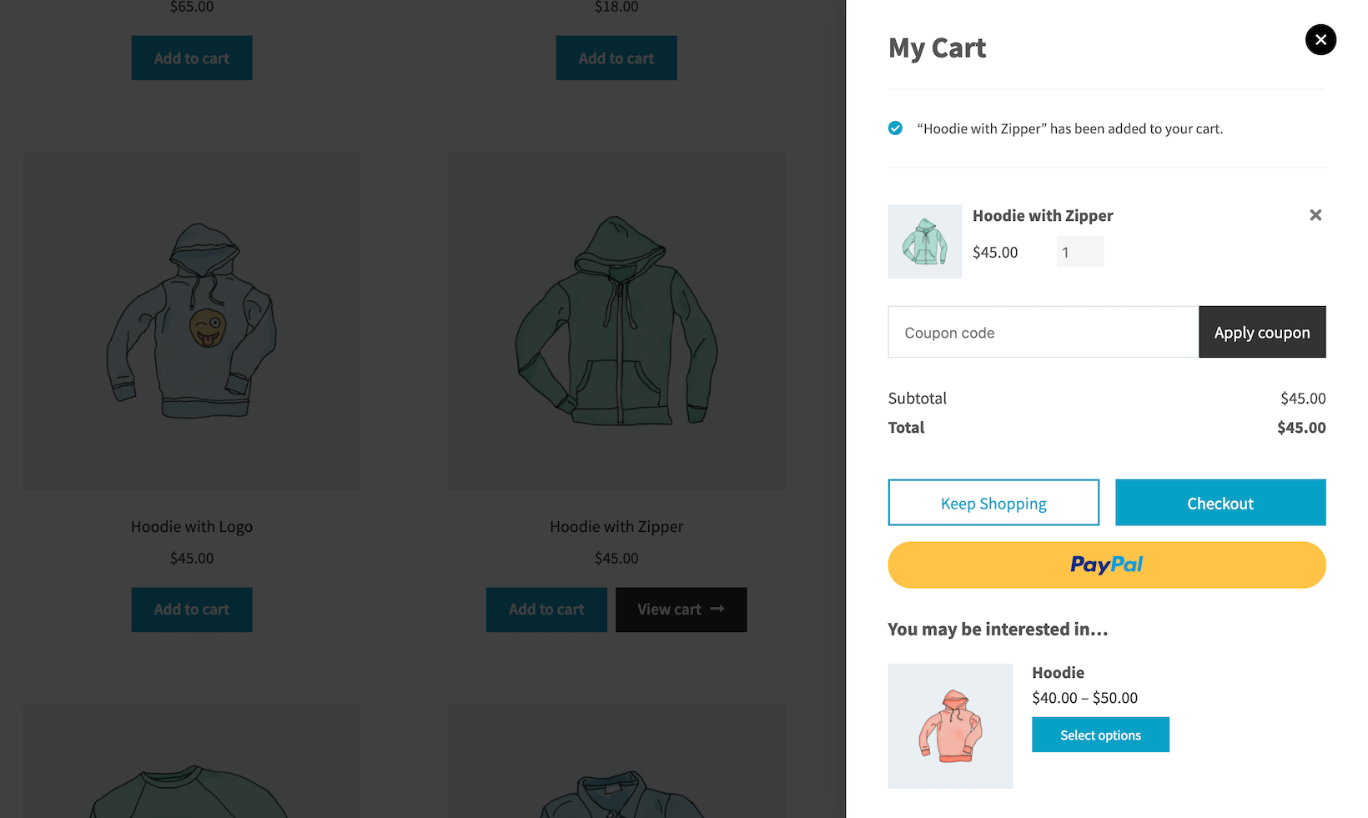Add Hoodie with Logo to cart
Viewport: 1368px width, 818px height.
point(191,610)
